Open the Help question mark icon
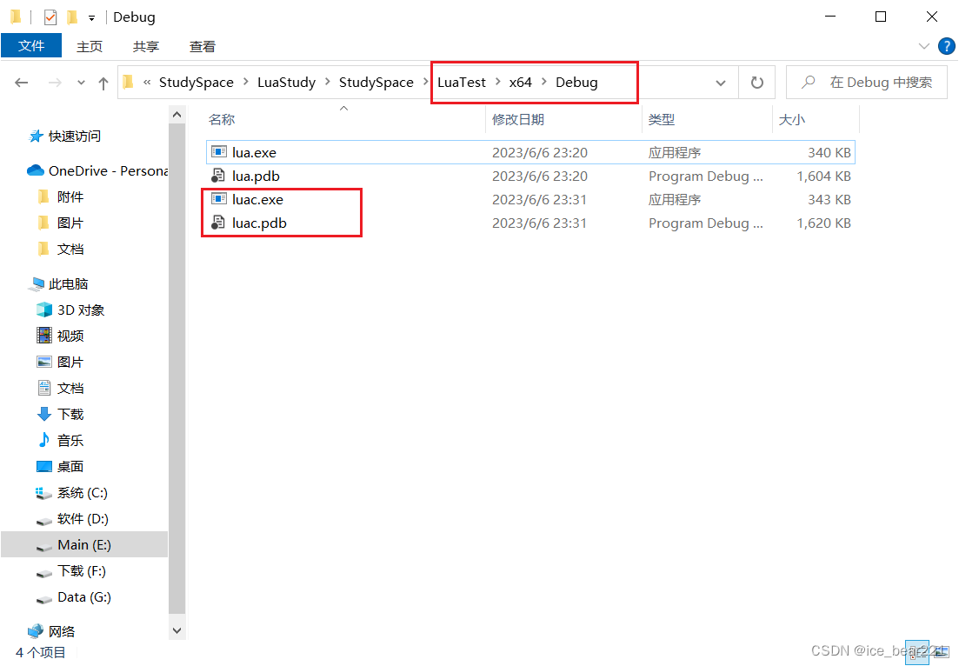Image resolution: width=959 pixels, height=666 pixels. [947, 46]
